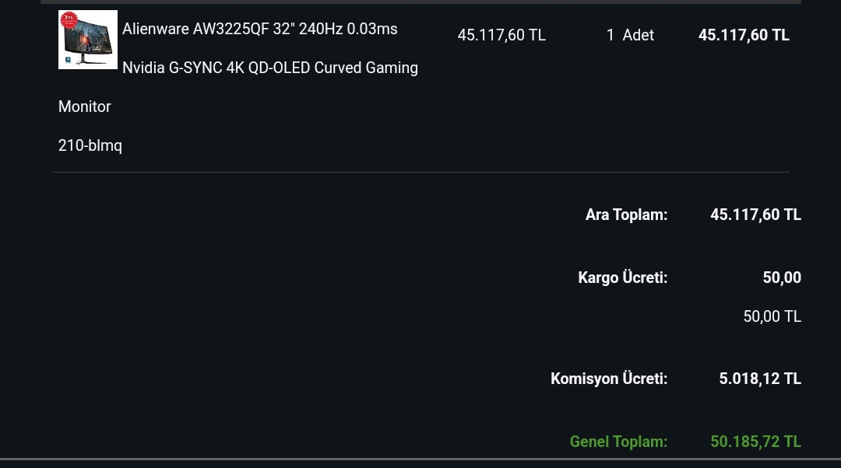This screenshot has height=468, width=841.
Task: Click the '50,00 TL' shipping amount
Action: click(772, 317)
